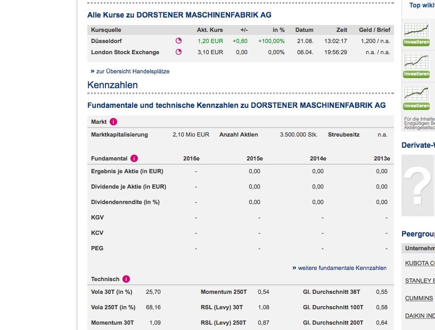Click the bottom investieren button
The image size is (435, 330).
click(416, 106)
